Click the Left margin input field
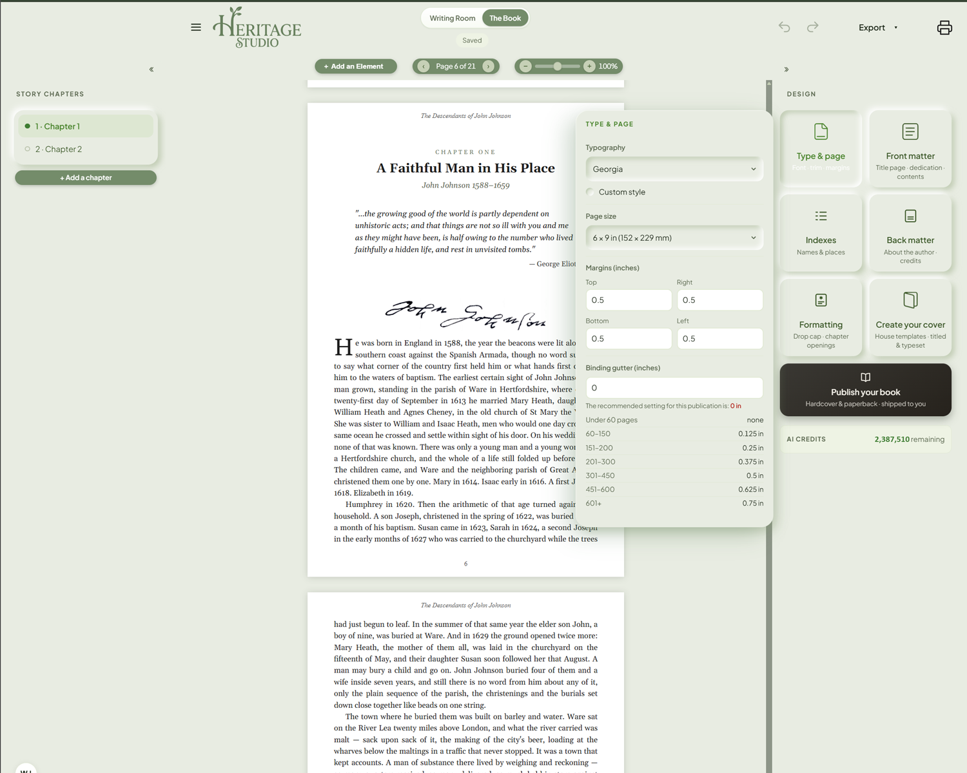This screenshot has height=773, width=967. coord(719,339)
